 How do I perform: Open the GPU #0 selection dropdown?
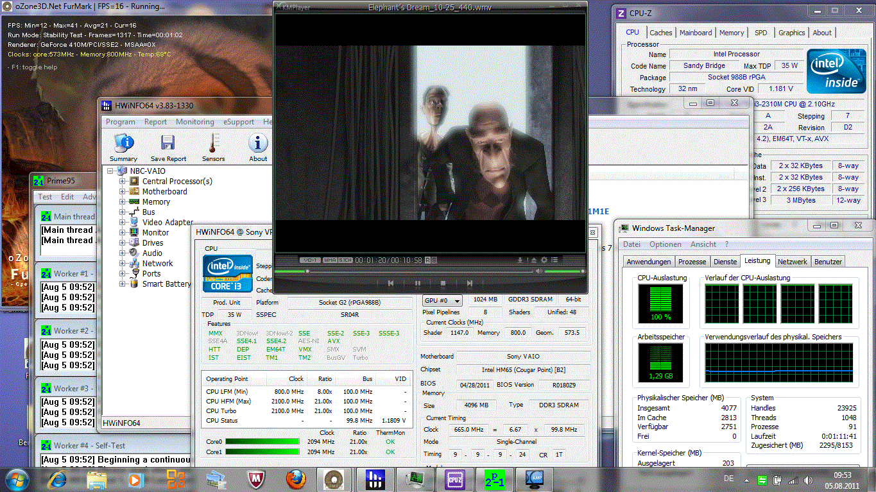pyautogui.click(x=442, y=300)
